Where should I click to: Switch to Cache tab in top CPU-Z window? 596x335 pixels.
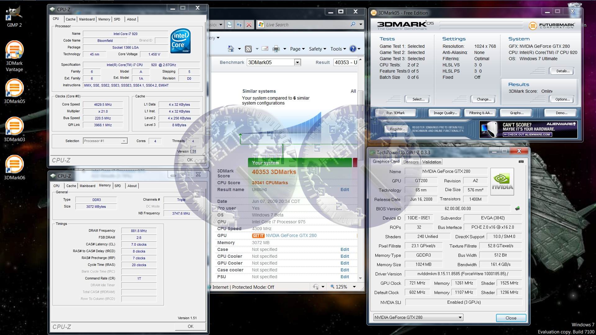70,19
